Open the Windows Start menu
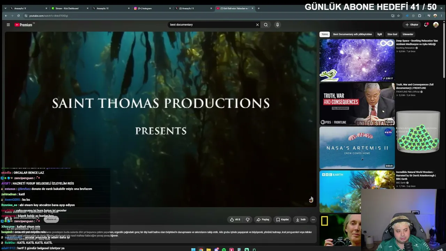The width and height of the screenshot is (446, 251). coord(193,250)
